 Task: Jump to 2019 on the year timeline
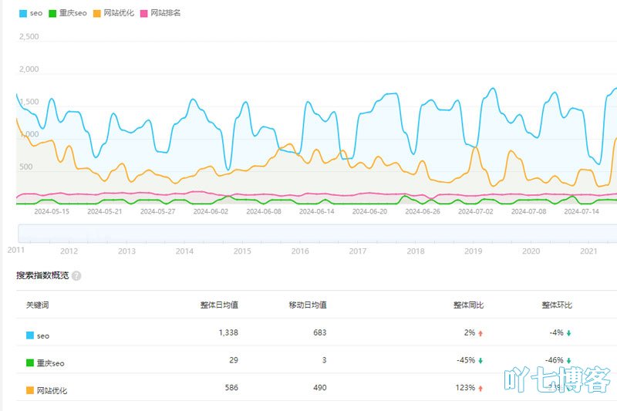pos(473,251)
